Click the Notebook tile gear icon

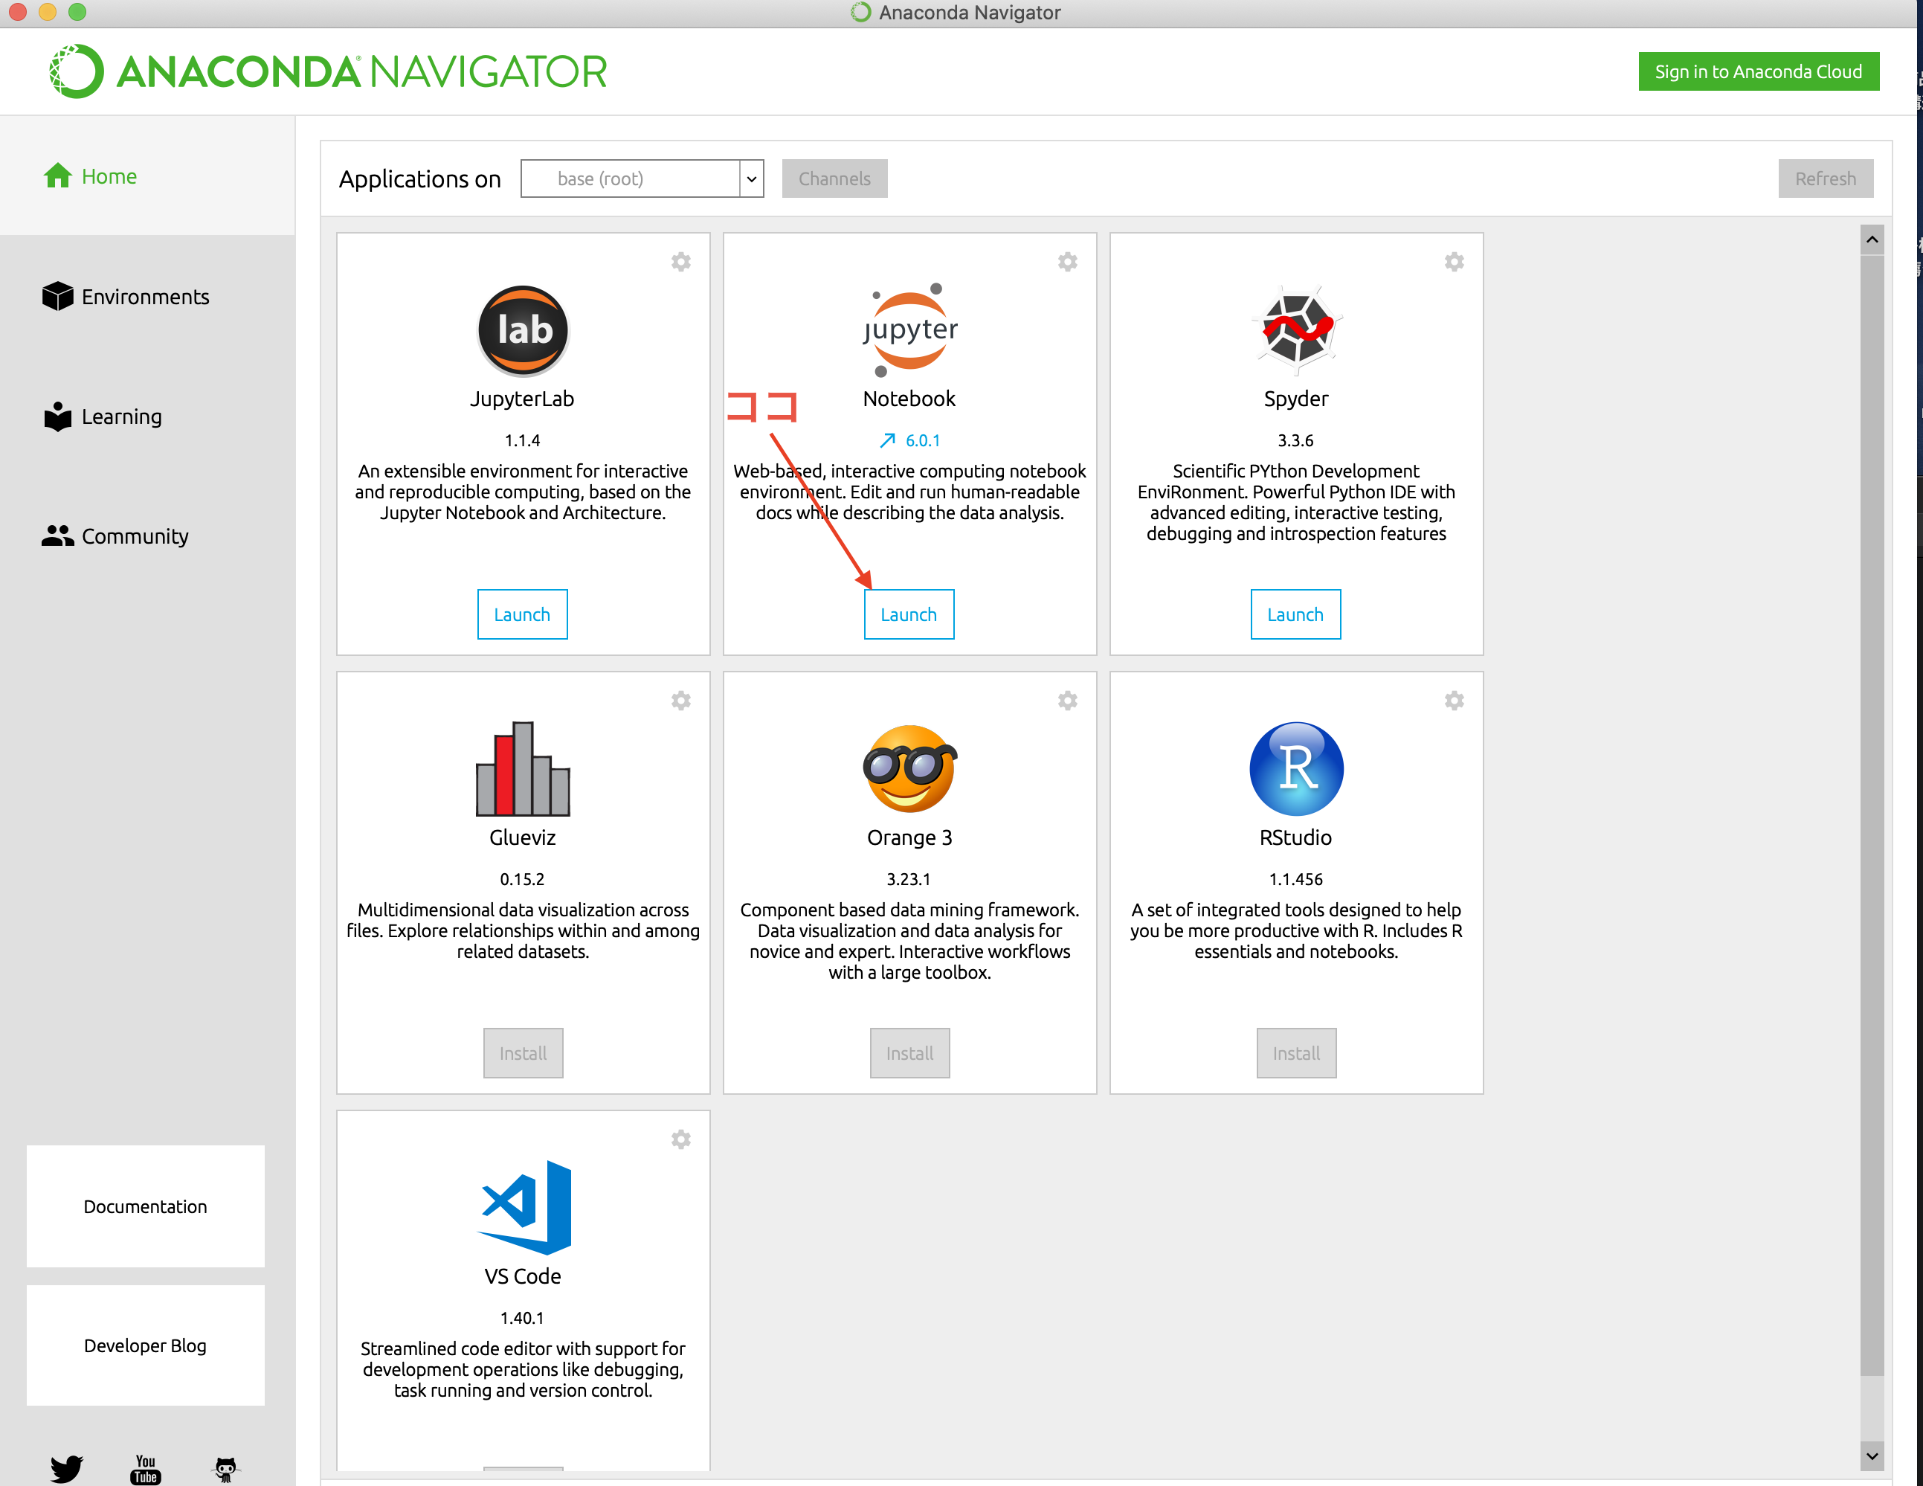coord(1067,262)
